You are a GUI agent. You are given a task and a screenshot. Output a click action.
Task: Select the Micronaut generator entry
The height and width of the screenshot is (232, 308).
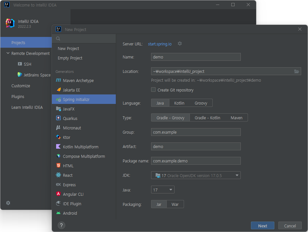(84, 128)
